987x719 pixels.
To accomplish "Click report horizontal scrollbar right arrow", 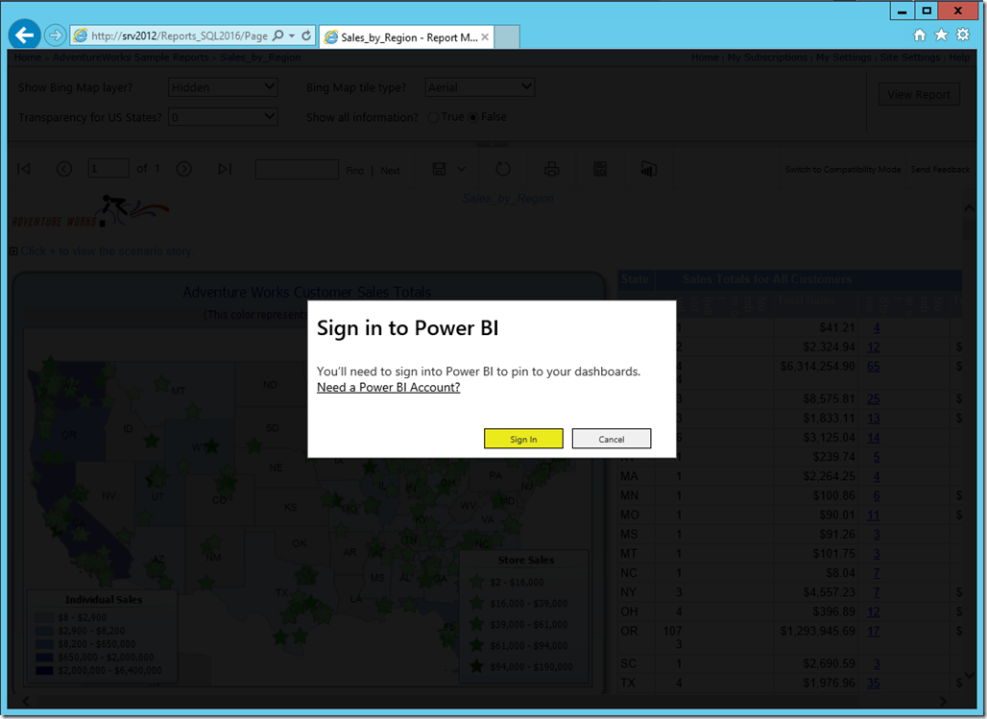I will (942, 702).
